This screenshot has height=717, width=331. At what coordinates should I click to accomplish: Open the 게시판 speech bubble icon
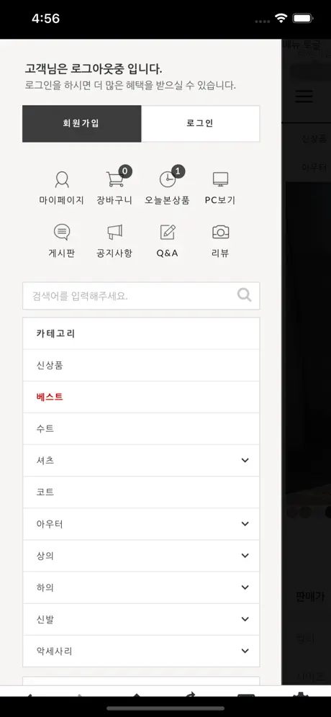click(x=62, y=233)
